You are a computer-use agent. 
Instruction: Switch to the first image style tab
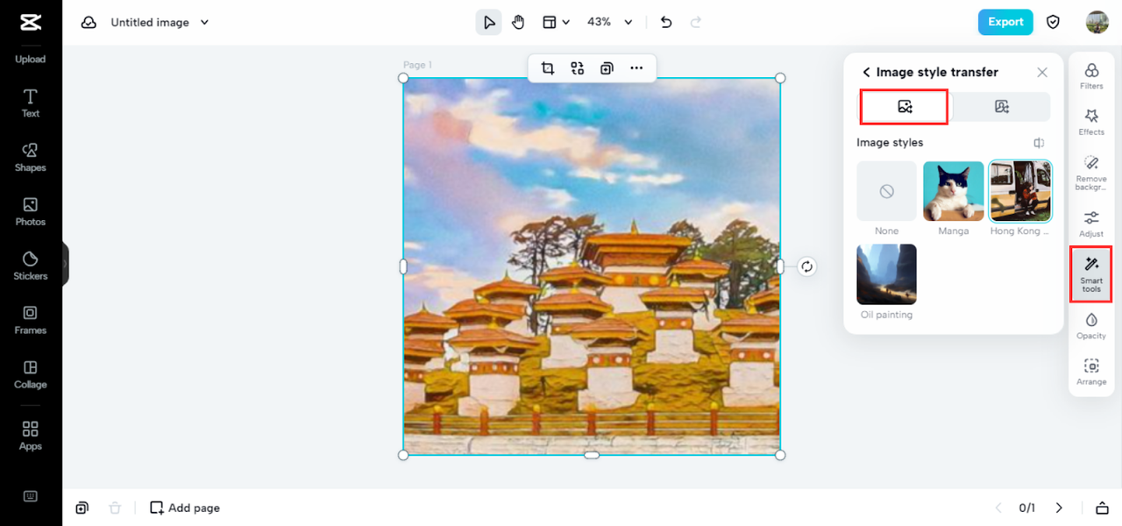click(x=905, y=107)
